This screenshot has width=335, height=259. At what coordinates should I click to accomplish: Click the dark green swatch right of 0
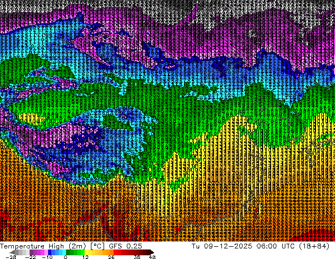tap(68, 252)
